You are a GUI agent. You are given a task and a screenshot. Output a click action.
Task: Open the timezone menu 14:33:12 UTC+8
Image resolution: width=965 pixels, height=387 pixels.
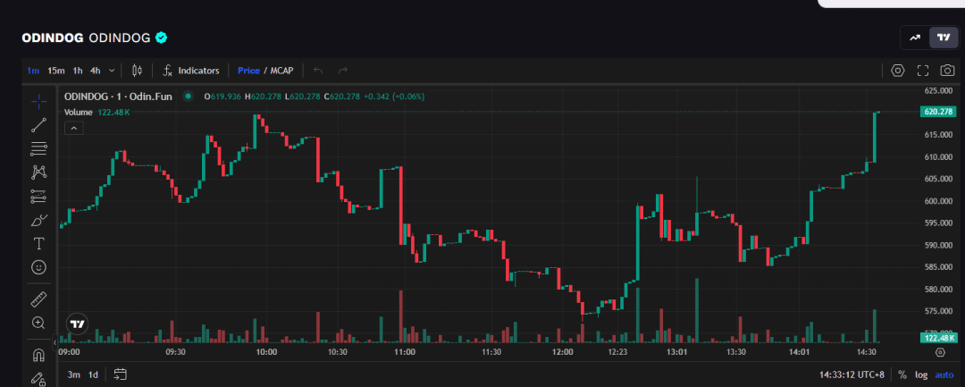(852, 374)
